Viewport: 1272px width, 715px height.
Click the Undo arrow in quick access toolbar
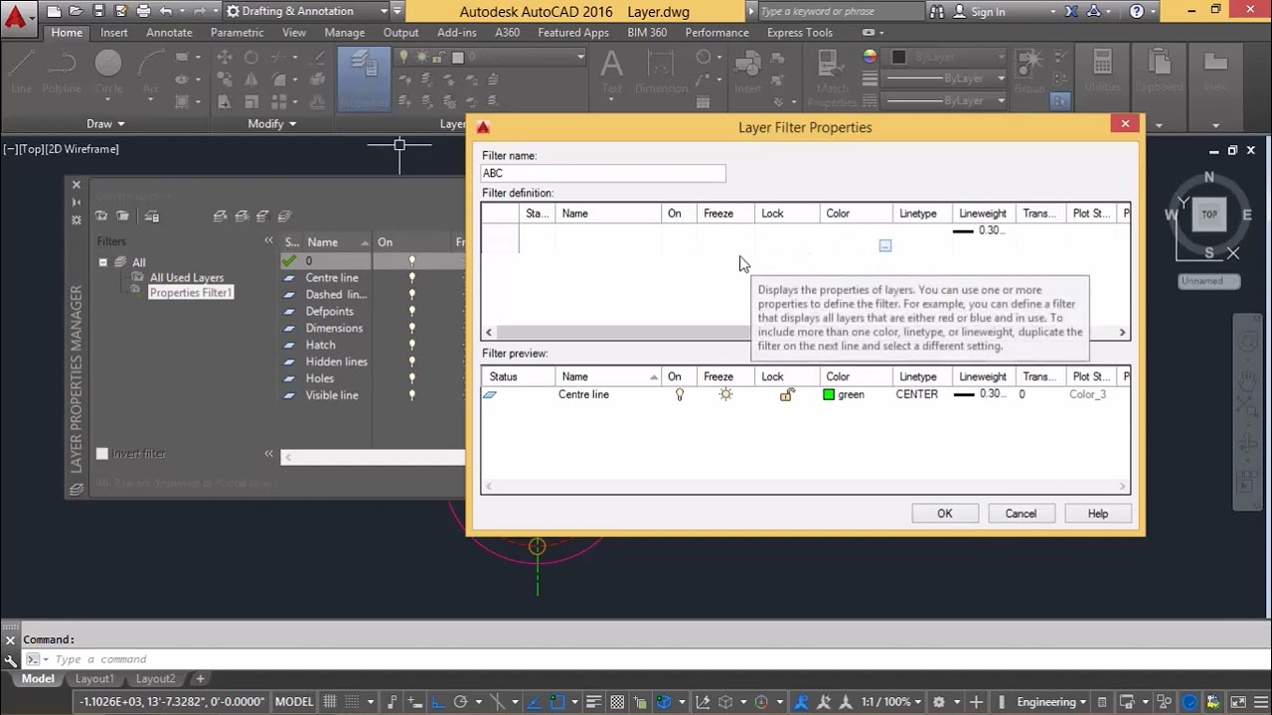(x=166, y=12)
